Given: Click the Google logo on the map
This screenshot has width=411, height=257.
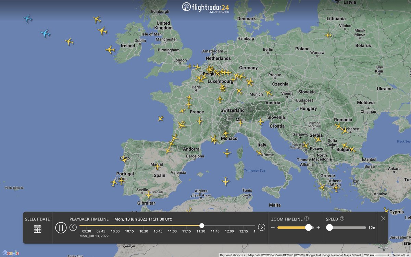Looking at the screenshot, I should 10,253.
